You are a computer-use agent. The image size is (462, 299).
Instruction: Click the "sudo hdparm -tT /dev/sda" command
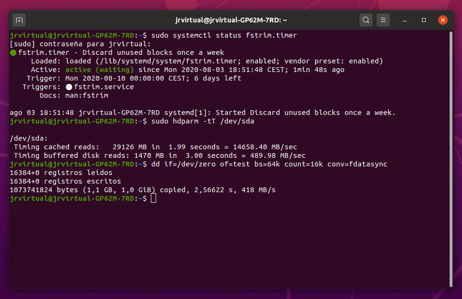point(202,122)
